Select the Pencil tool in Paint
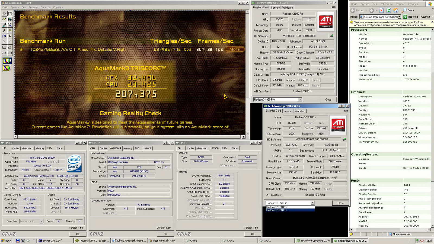This screenshot has width=434, height=244. pos(4,30)
